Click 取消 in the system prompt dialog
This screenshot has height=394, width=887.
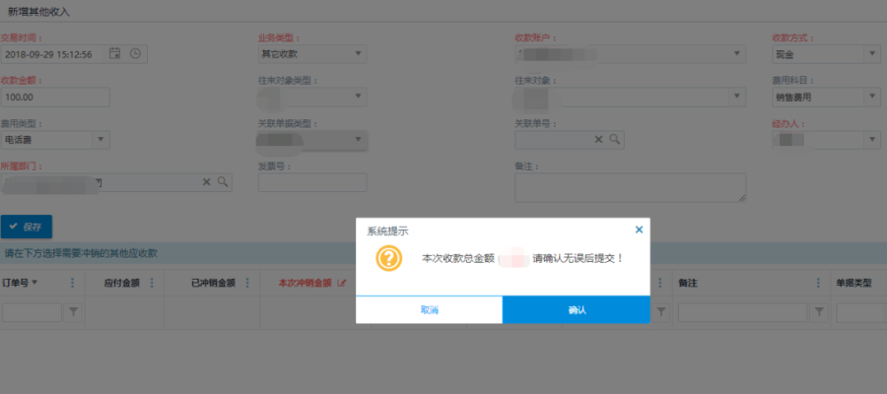(x=429, y=309)
